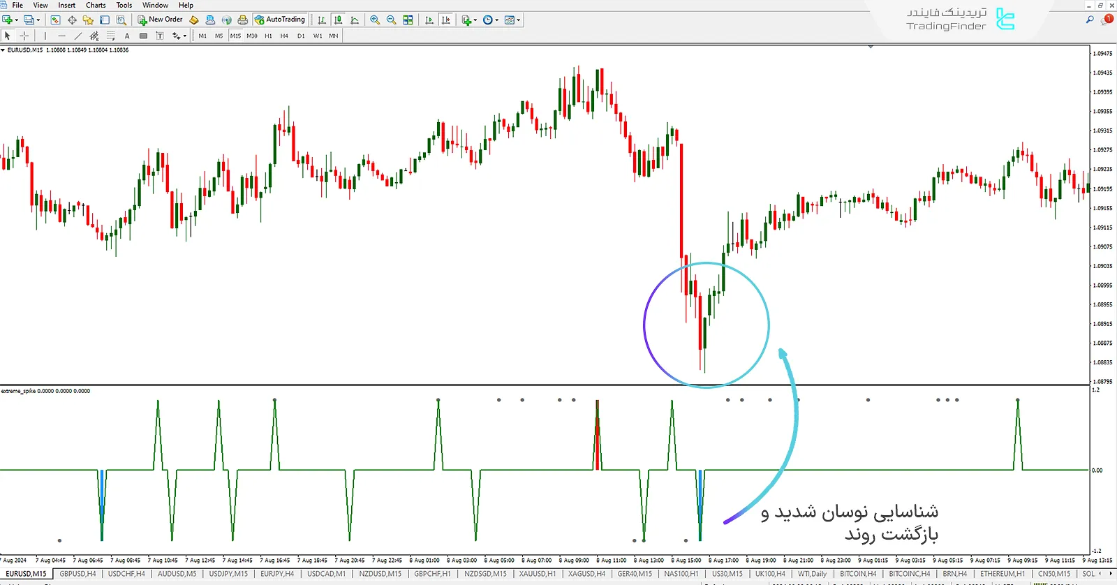This screenshot has height=585, width=1117.
Task: Toggle chart Auto Scroll
Action: pyautogui.click(x=429, y=20)
